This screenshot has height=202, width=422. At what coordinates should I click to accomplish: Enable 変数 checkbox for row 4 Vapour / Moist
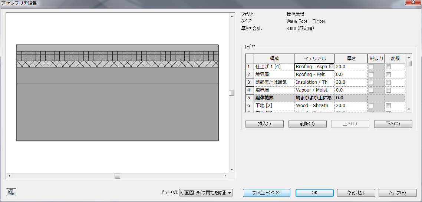pyautogui.click(x=388, y=90)
